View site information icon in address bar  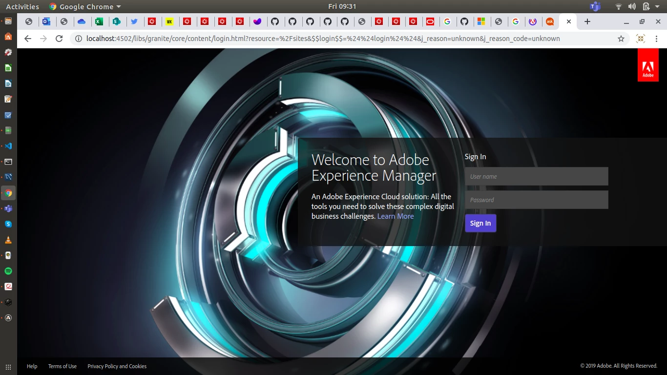(78, 39)
